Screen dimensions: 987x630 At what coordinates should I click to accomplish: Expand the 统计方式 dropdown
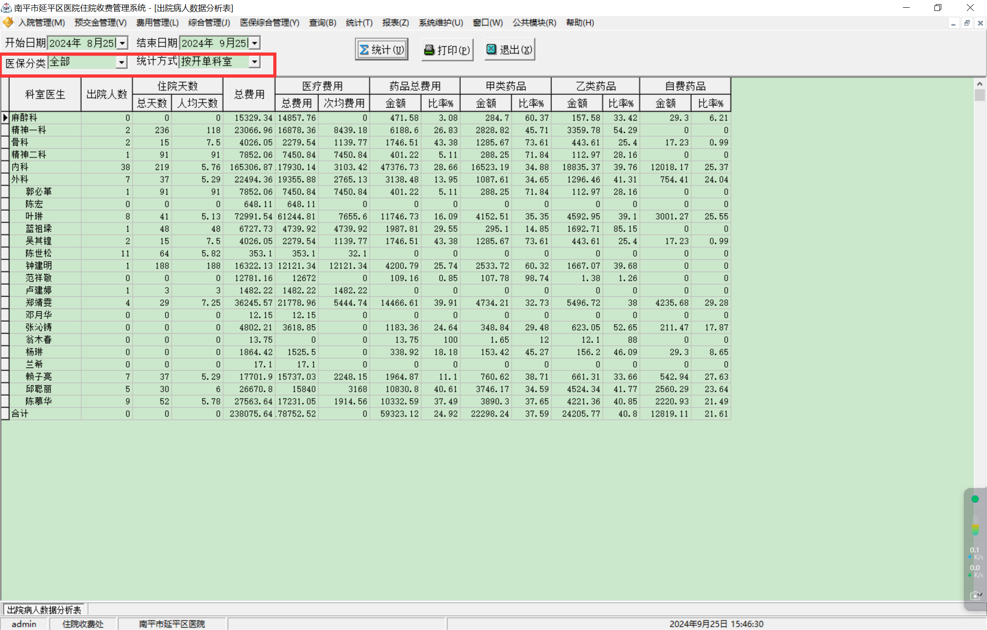(x=255, y=62)
